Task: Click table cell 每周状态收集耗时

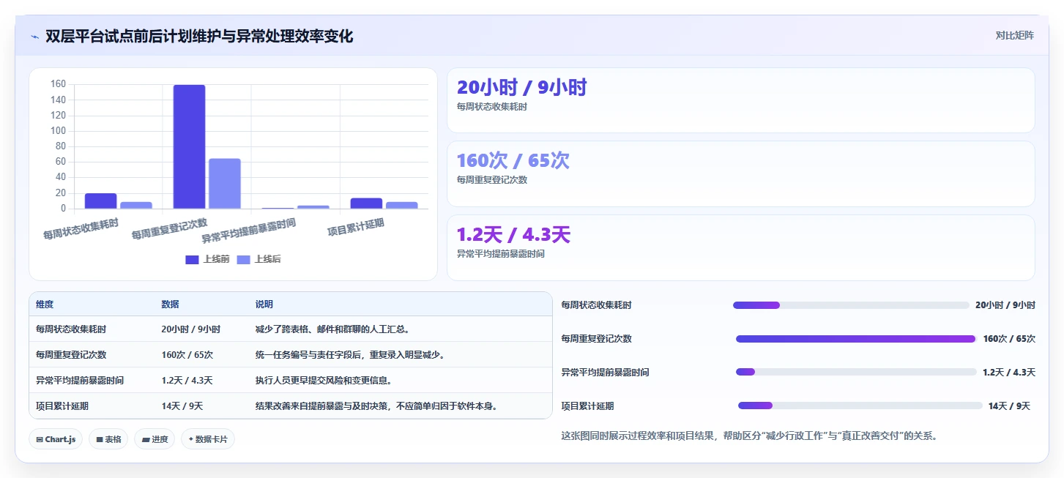Action: click(70, 329)
